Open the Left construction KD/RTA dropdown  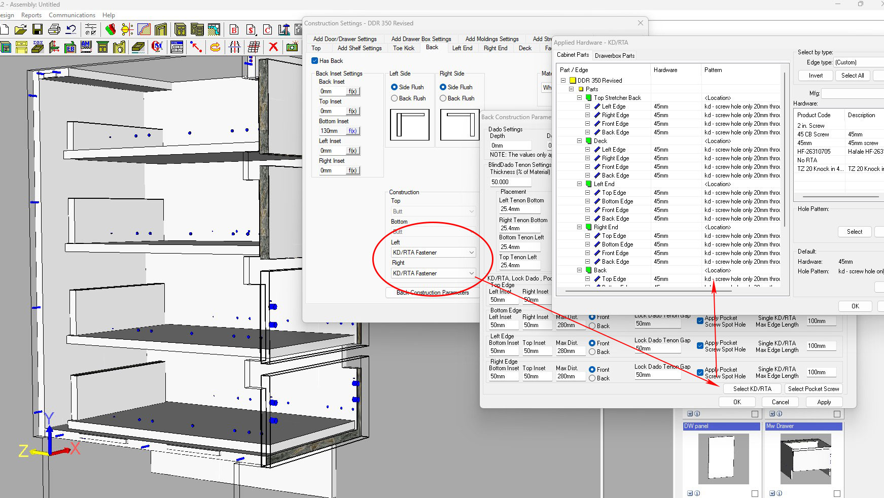click(x=433, y=253)
